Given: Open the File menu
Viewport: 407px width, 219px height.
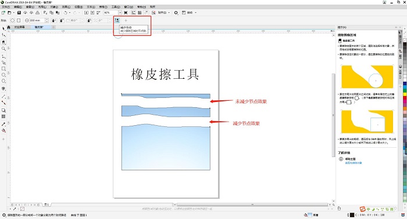Looking at the screenshot, I should pyautogui.click(x=6, y=7).
